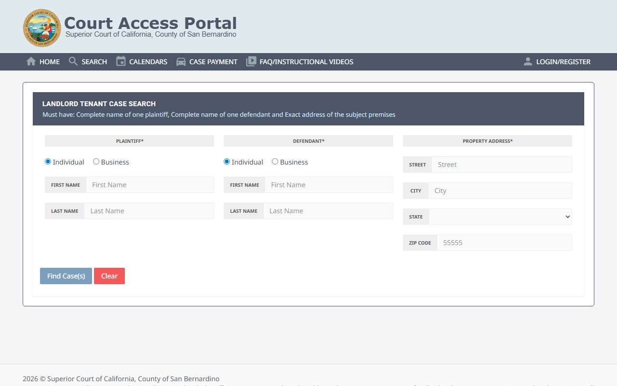The image size is (617, 386).
Task: Click the user profile icon beside Login/Register
Action: (528, 61)
